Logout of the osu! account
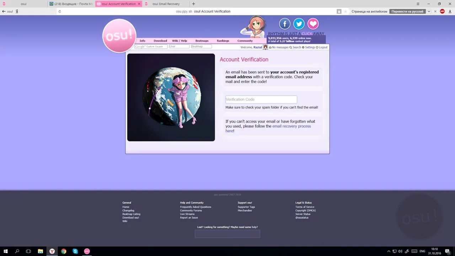This screenshot has height=256, width=455. pos(322,47)
